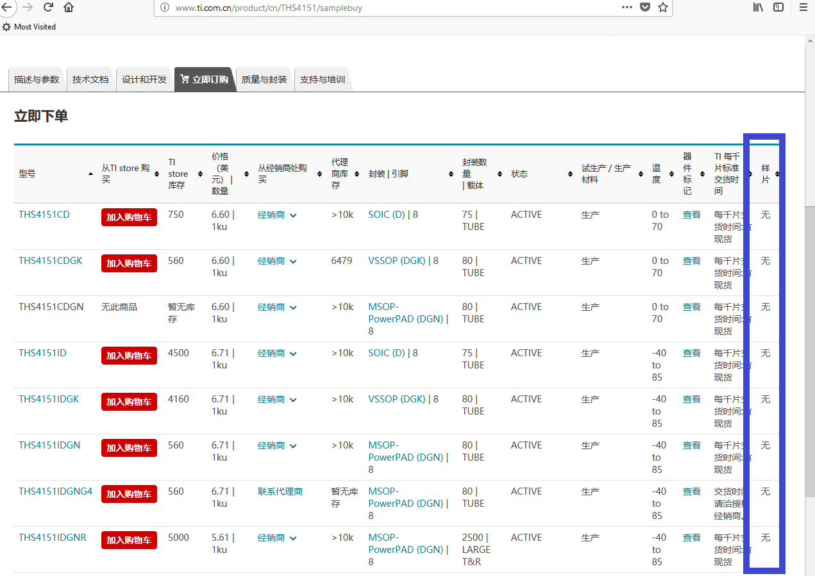Screen dimensions: 815x576
Task: Click 联系代理商 link for THS4151IDGNG4
Action: click(280, 491)
